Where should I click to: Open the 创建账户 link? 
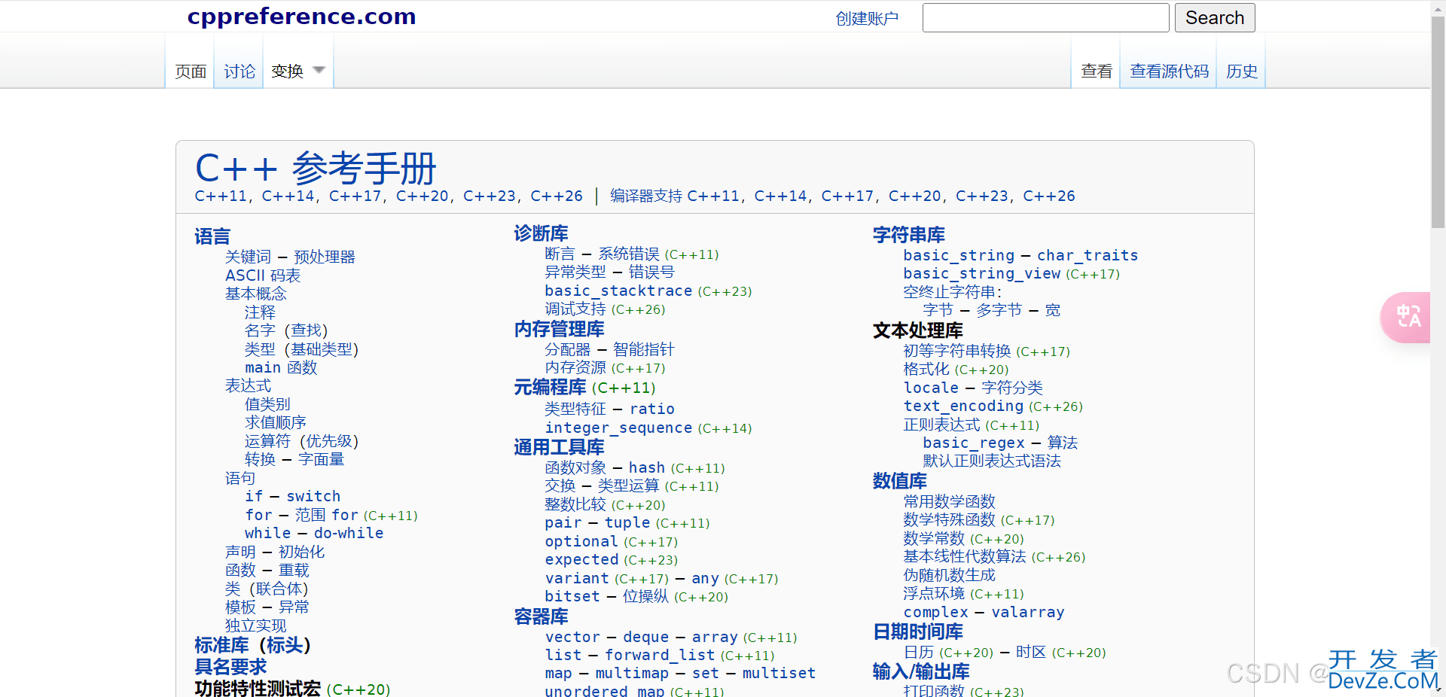pos(866,19)
